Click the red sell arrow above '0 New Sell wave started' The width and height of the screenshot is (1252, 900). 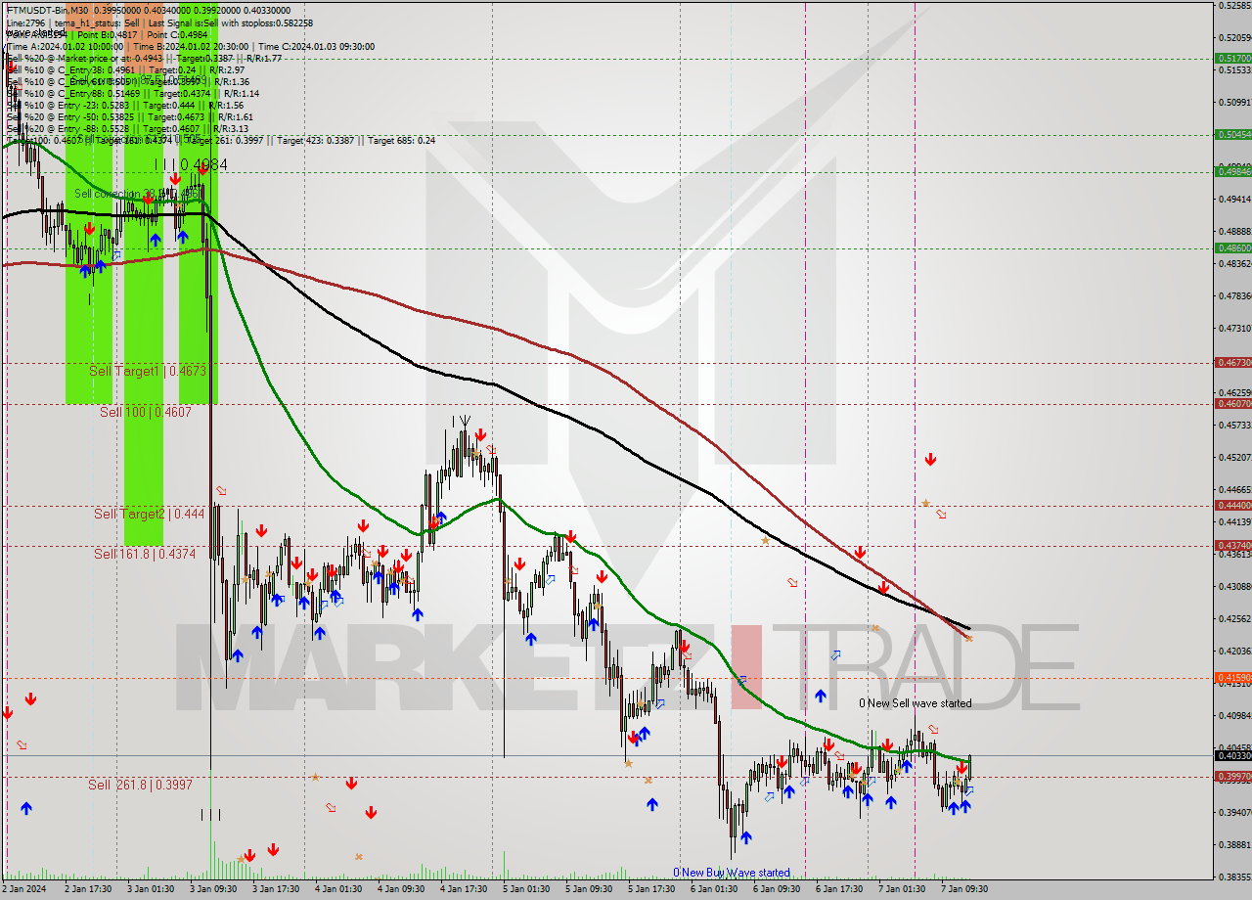coord(930,459)
